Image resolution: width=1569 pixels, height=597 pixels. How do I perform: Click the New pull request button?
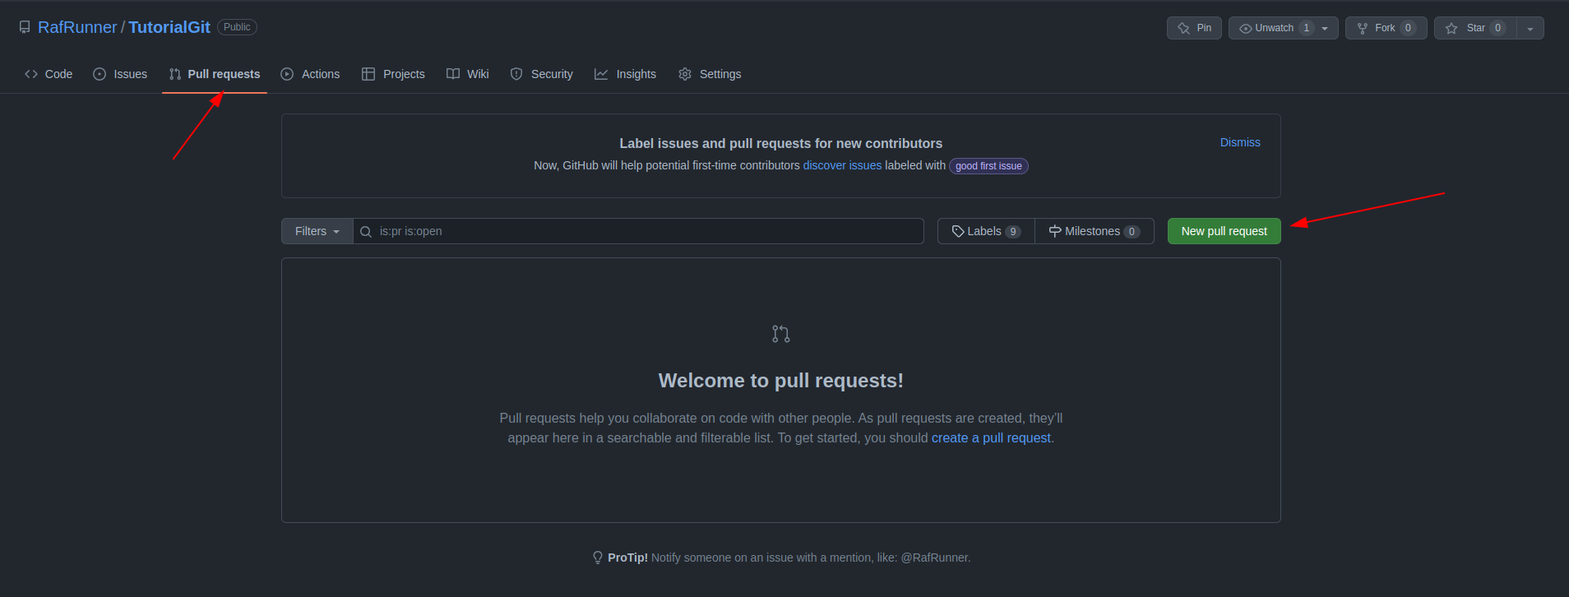tap(1224, 231)
